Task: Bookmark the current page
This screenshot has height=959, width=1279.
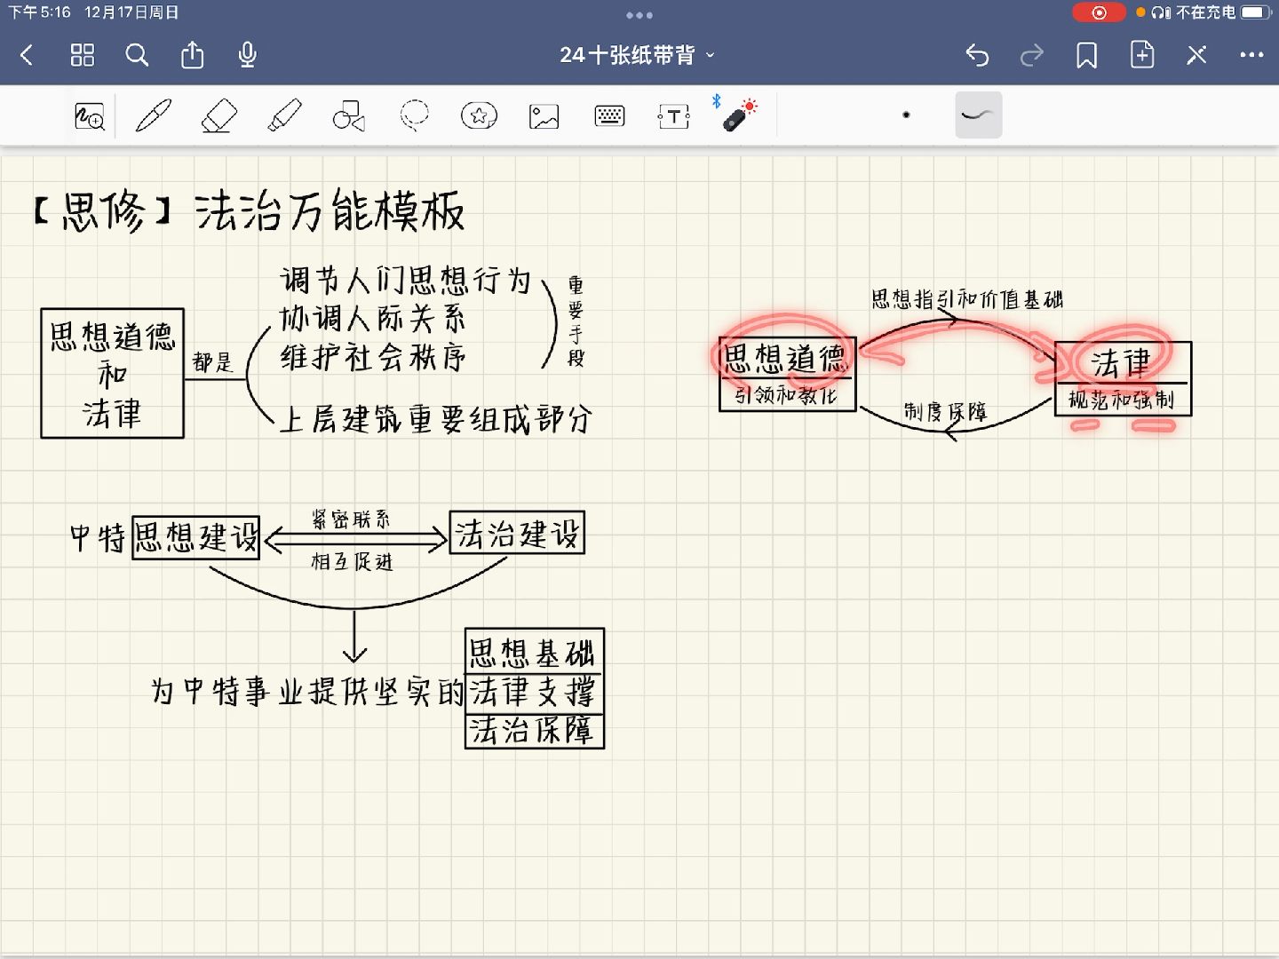Action: coord(1086,55)
